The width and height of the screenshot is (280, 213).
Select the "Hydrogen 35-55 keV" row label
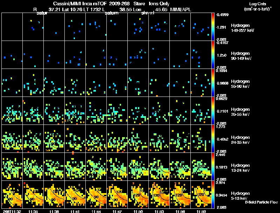(240, 112)
